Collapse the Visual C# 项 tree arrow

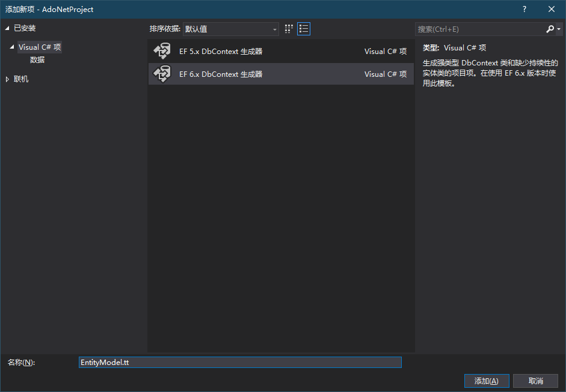[x=12, y=47]
